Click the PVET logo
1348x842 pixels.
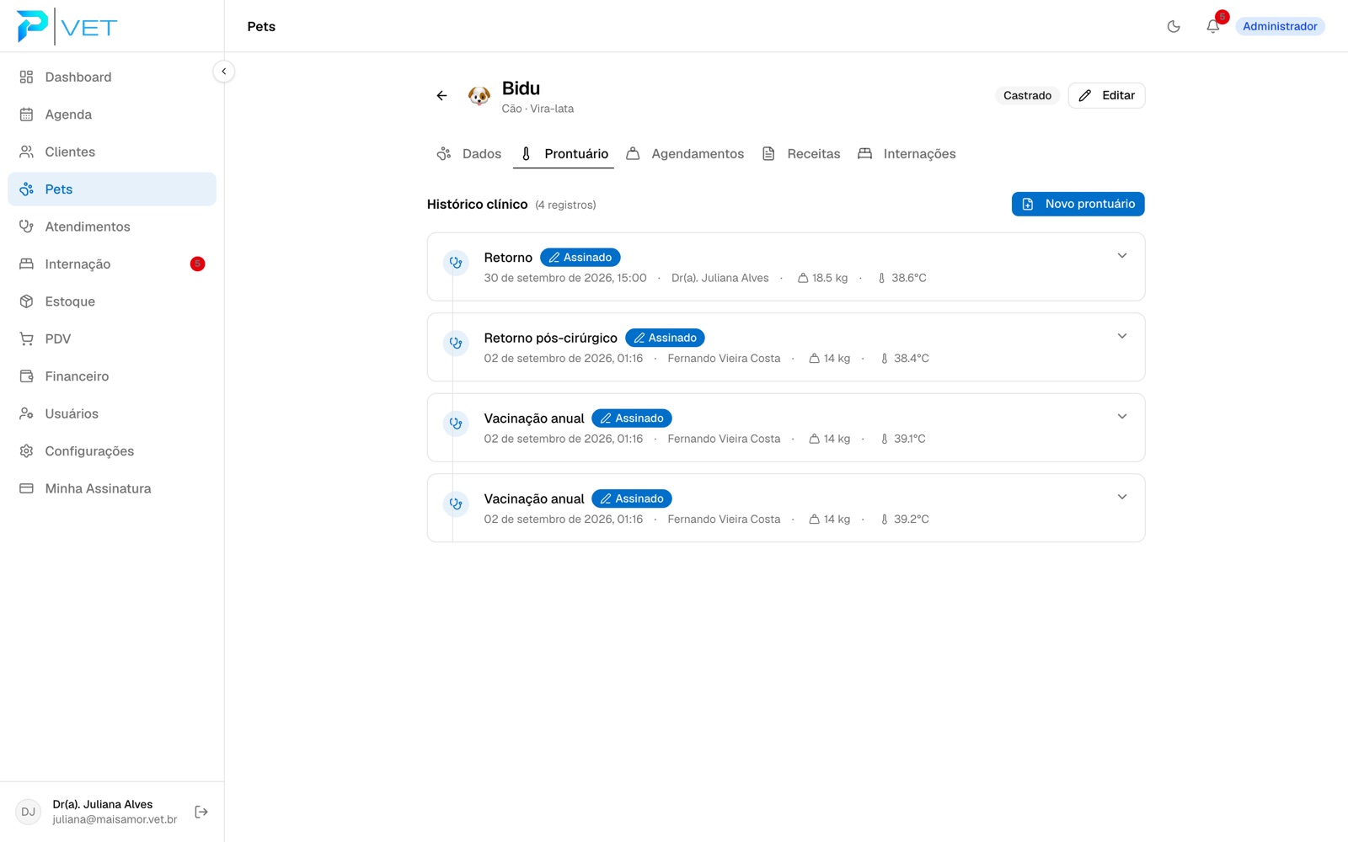67,26
